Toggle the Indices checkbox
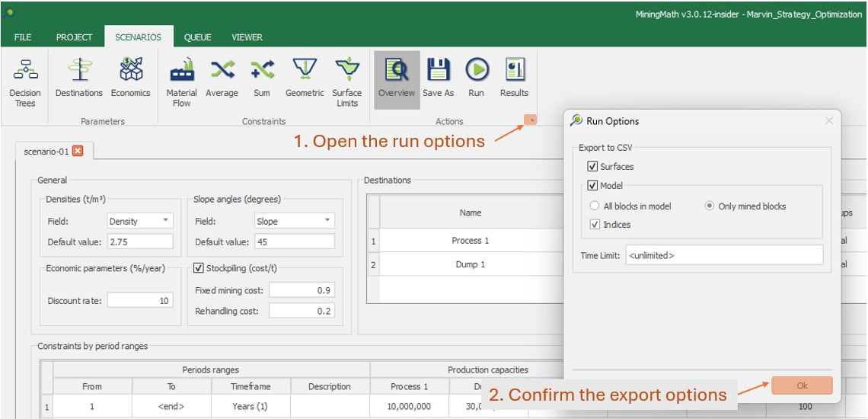This screenshot has height=419, width=868. pyautogui.click(x=595, y=225)
